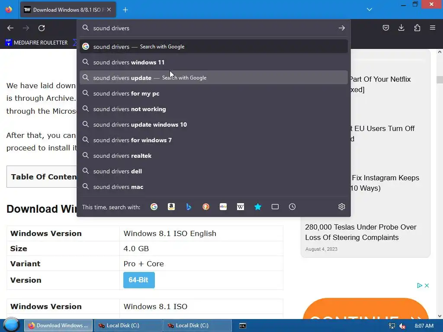Viewport: 443px width, 332px height.
Task: Click the forward navigation arrow
Action: [x=26, y=28]
